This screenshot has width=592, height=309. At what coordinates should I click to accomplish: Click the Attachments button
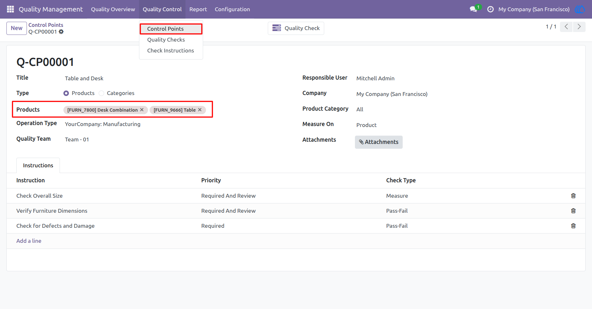tap(379, 142)
